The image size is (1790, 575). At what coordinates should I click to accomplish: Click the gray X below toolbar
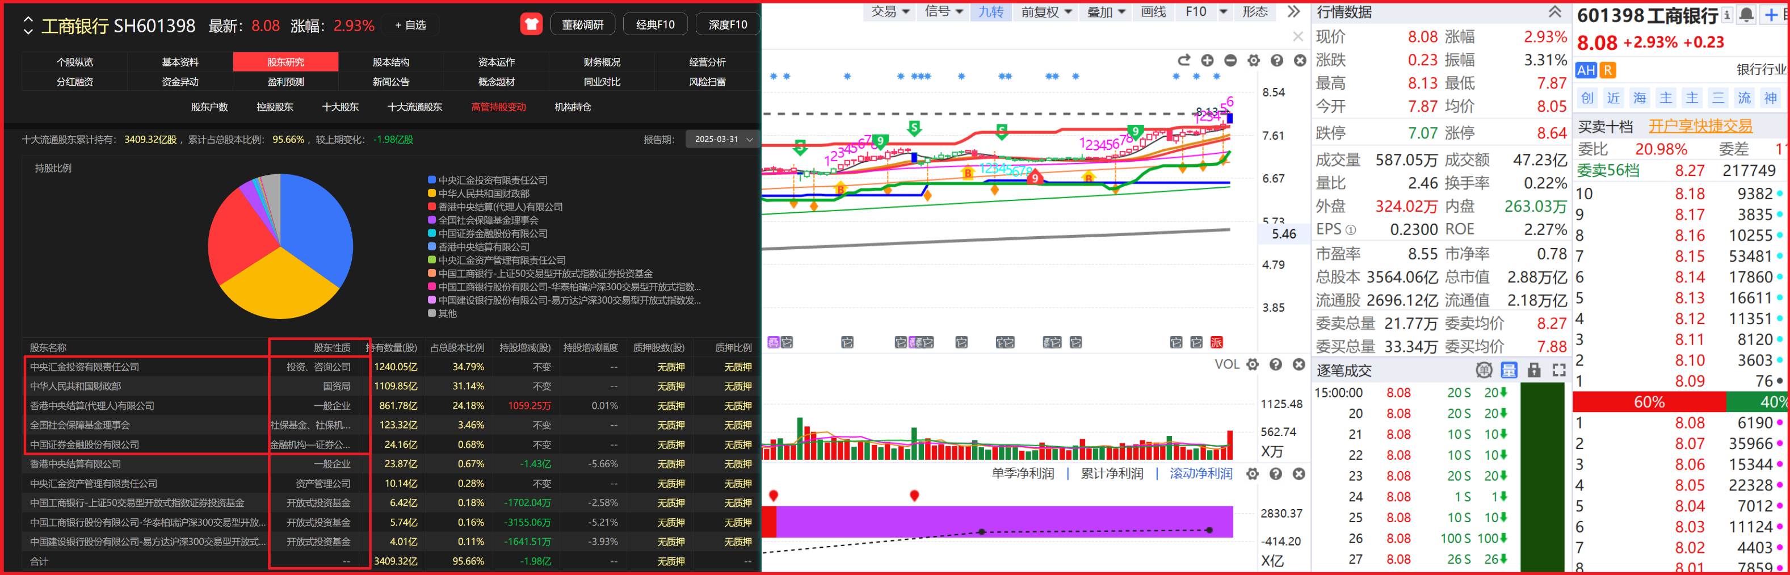click(x=1297, y=36)
